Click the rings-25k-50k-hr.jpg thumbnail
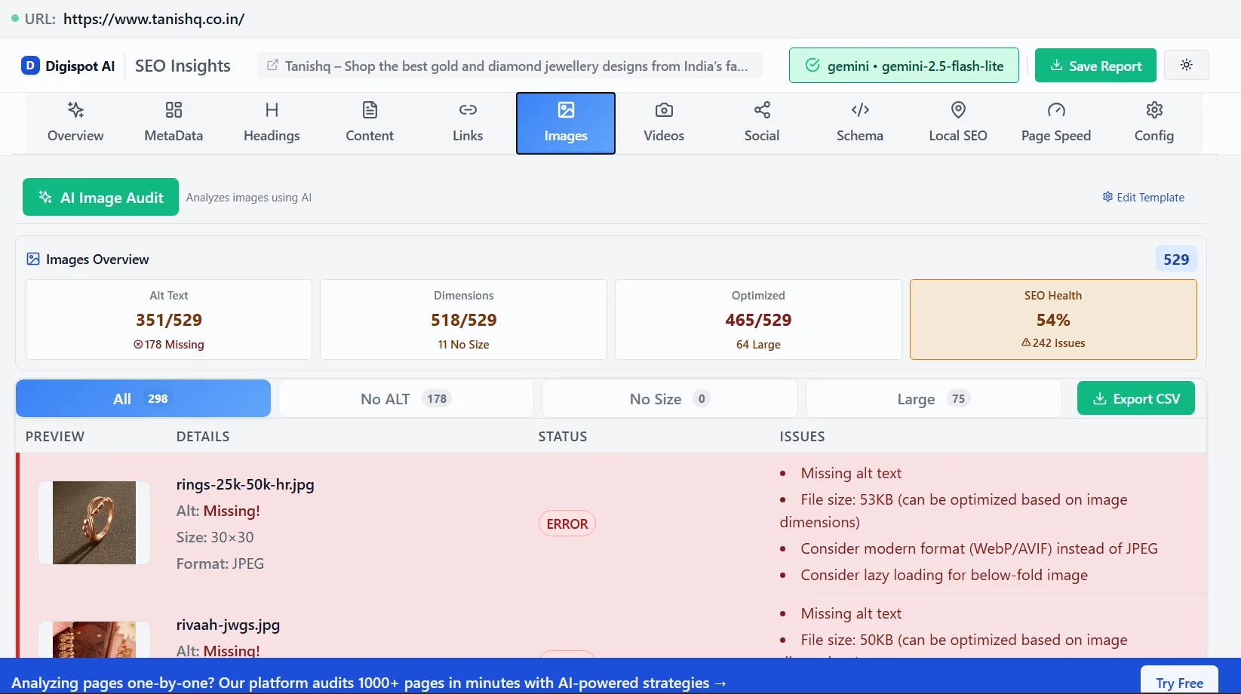 pos(94,522)
